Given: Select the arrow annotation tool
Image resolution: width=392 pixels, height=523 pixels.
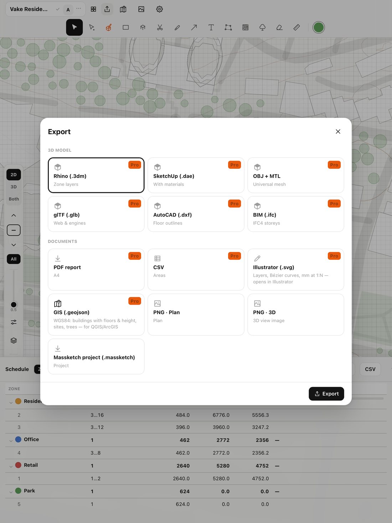Looking at the screenshot, I should 194,27.
